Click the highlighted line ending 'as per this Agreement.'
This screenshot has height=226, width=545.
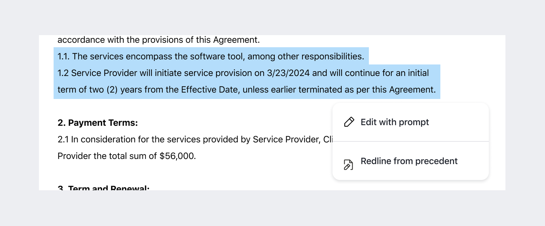pyautogui.click(x=247, y=90)
